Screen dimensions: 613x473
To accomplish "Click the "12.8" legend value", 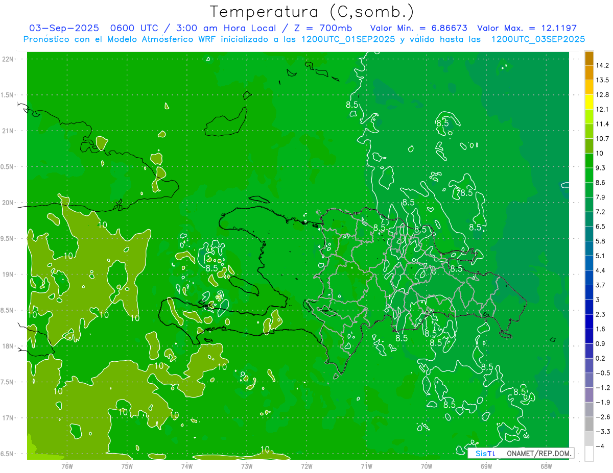I will 602,95.
